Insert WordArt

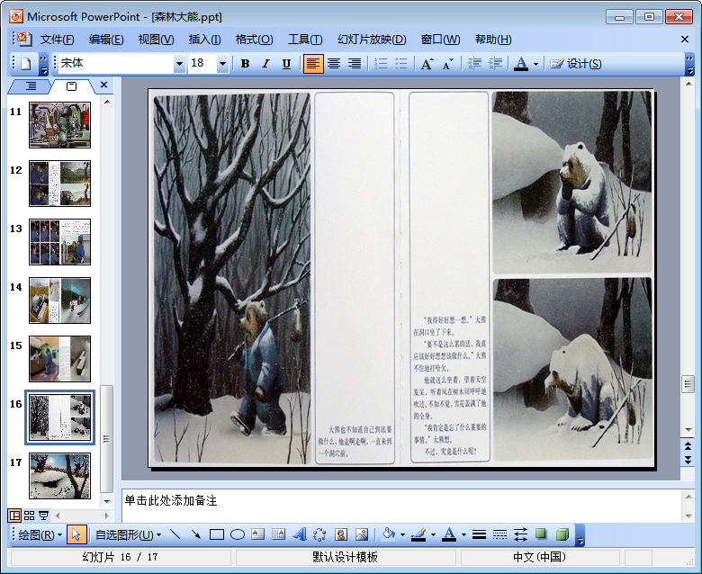(300, 534)
